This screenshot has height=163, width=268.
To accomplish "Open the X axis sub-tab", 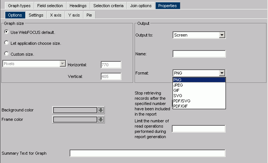I will 56,15.
